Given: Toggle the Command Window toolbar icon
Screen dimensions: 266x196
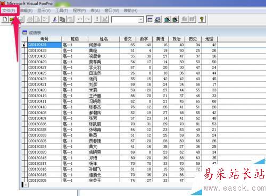Looking at the screenshot, I should [x=149, y=19].
